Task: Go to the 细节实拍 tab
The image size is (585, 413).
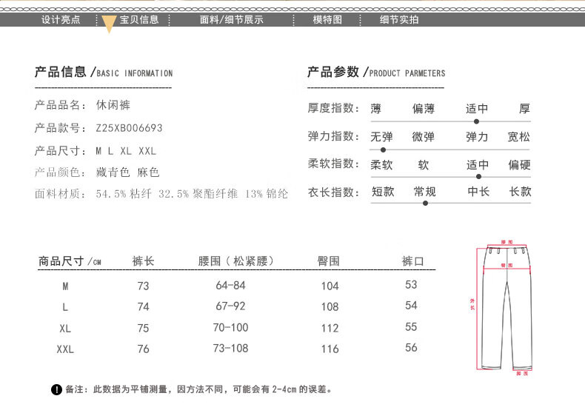Action: tap(399, 20)
